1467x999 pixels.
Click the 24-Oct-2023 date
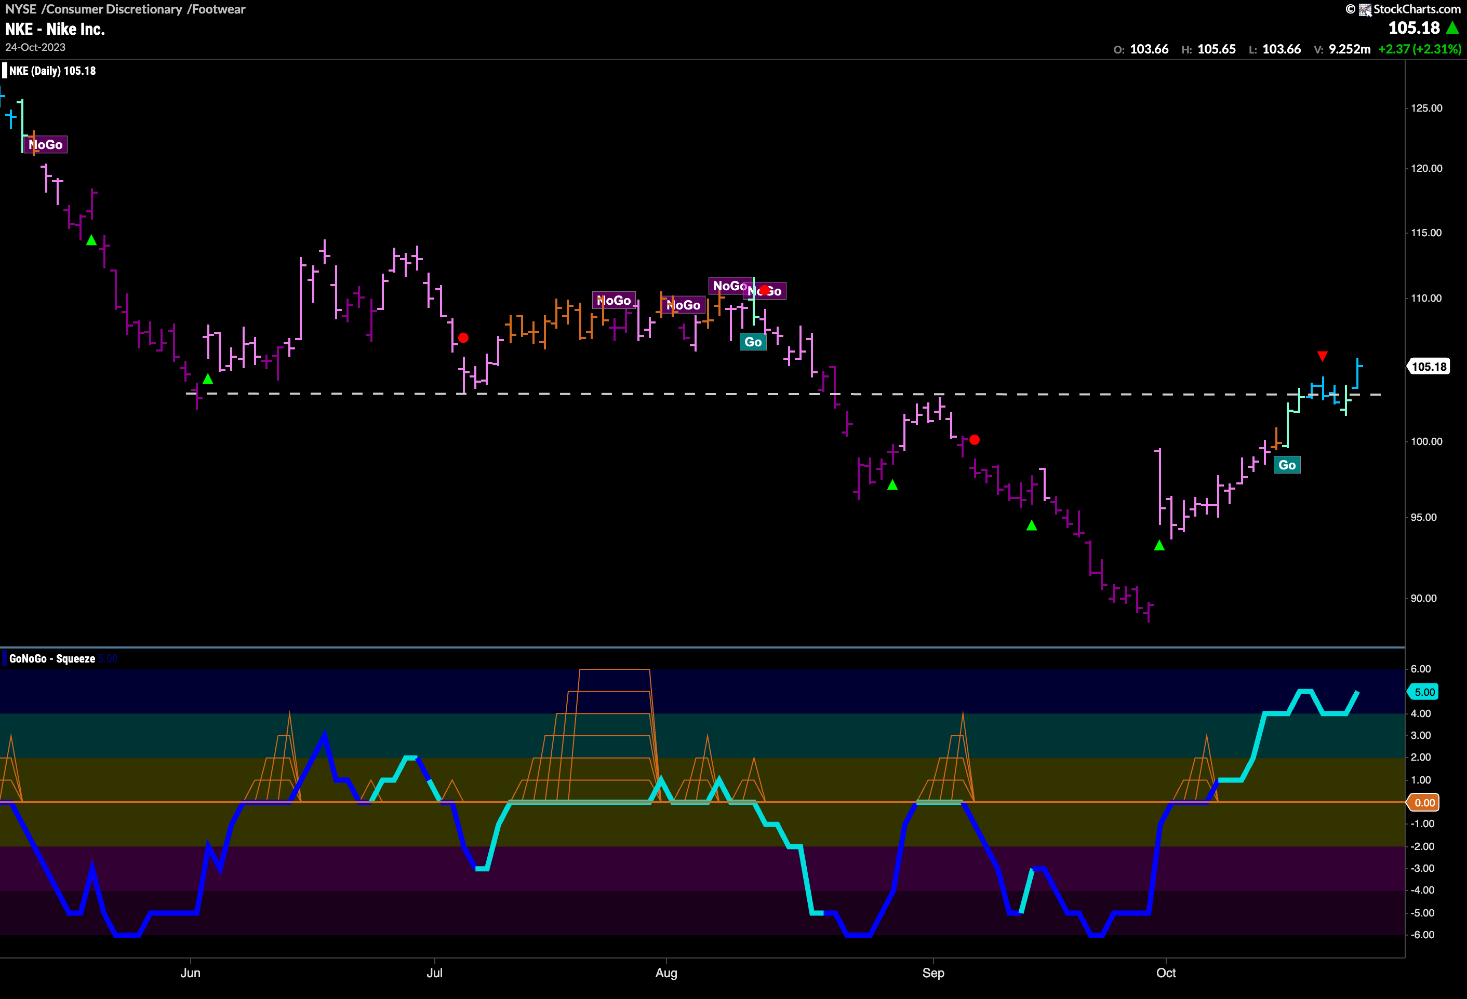coord(35,47)
